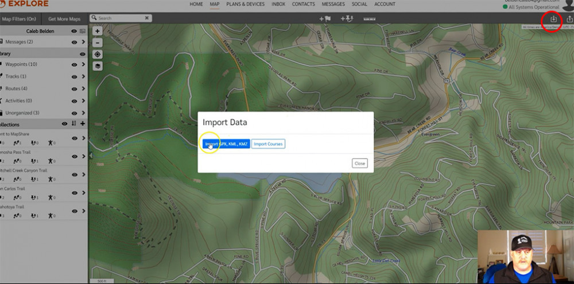
Task: Click activities count icon in Kenosha Pass Trail
Action: [x=51, y=161]
